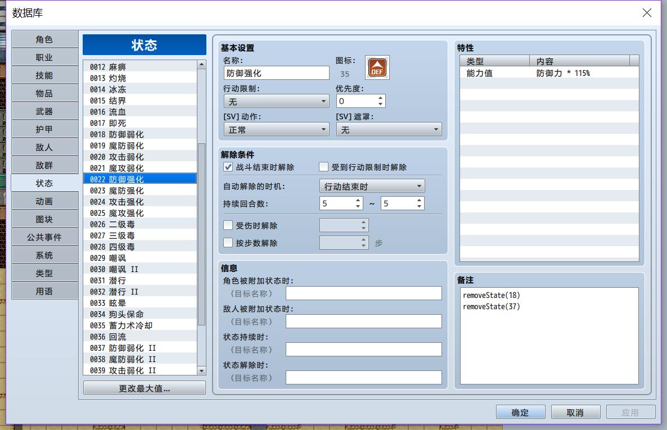Select state 0030 嘲讽 II

point(140,269)
